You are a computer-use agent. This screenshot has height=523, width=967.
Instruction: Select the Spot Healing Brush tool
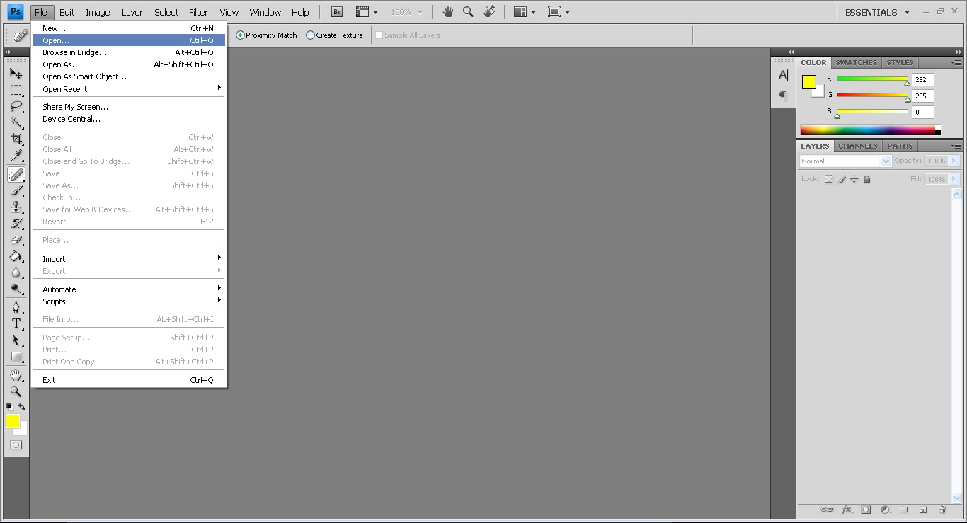click(16, 174)
